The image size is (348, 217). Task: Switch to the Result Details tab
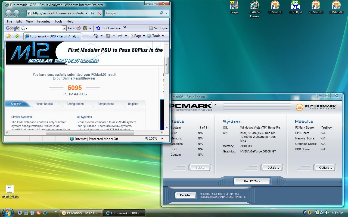(x=44, y=104)
